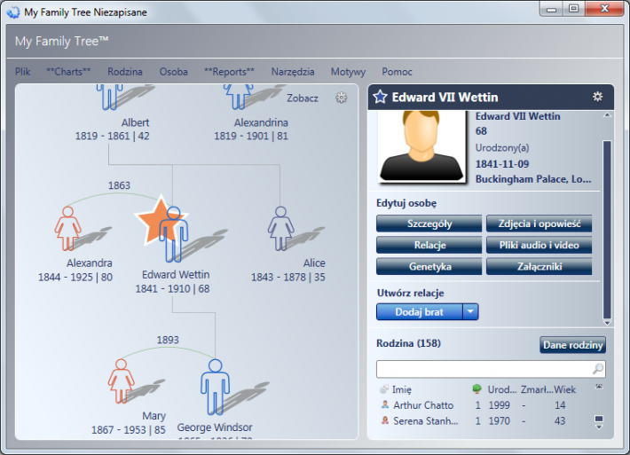Maximize the My Family Tree window
The image size is (630, 455).
point(573,9)
